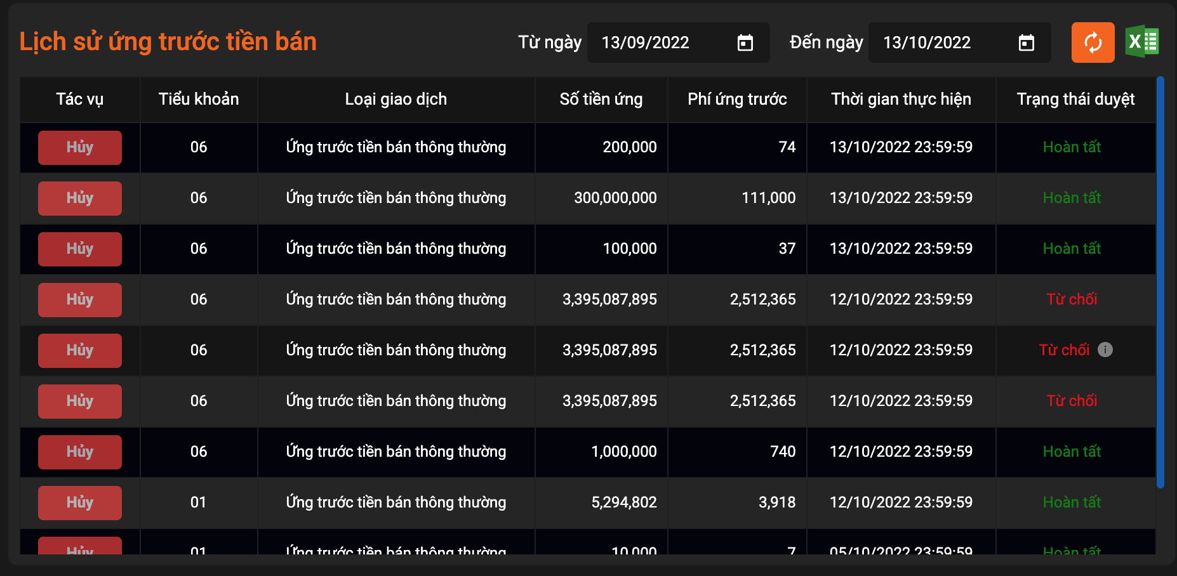Click the Tiểu khoản column header
This screenshot has height=576, width=1177.
click(x=199, y=99)
